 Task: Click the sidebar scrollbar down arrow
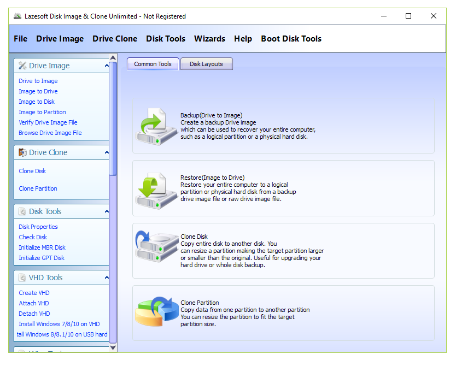point(113,347)
